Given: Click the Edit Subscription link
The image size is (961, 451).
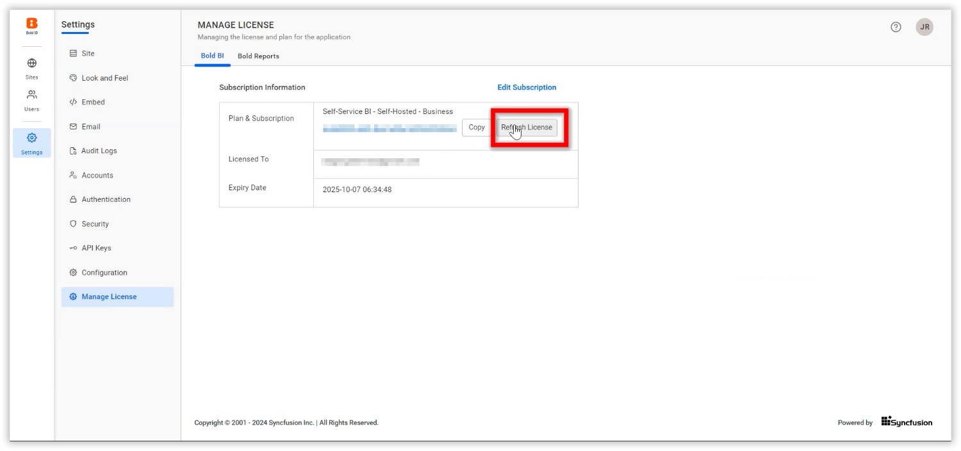Looking at the screenshot, I should tap(527, 87).
